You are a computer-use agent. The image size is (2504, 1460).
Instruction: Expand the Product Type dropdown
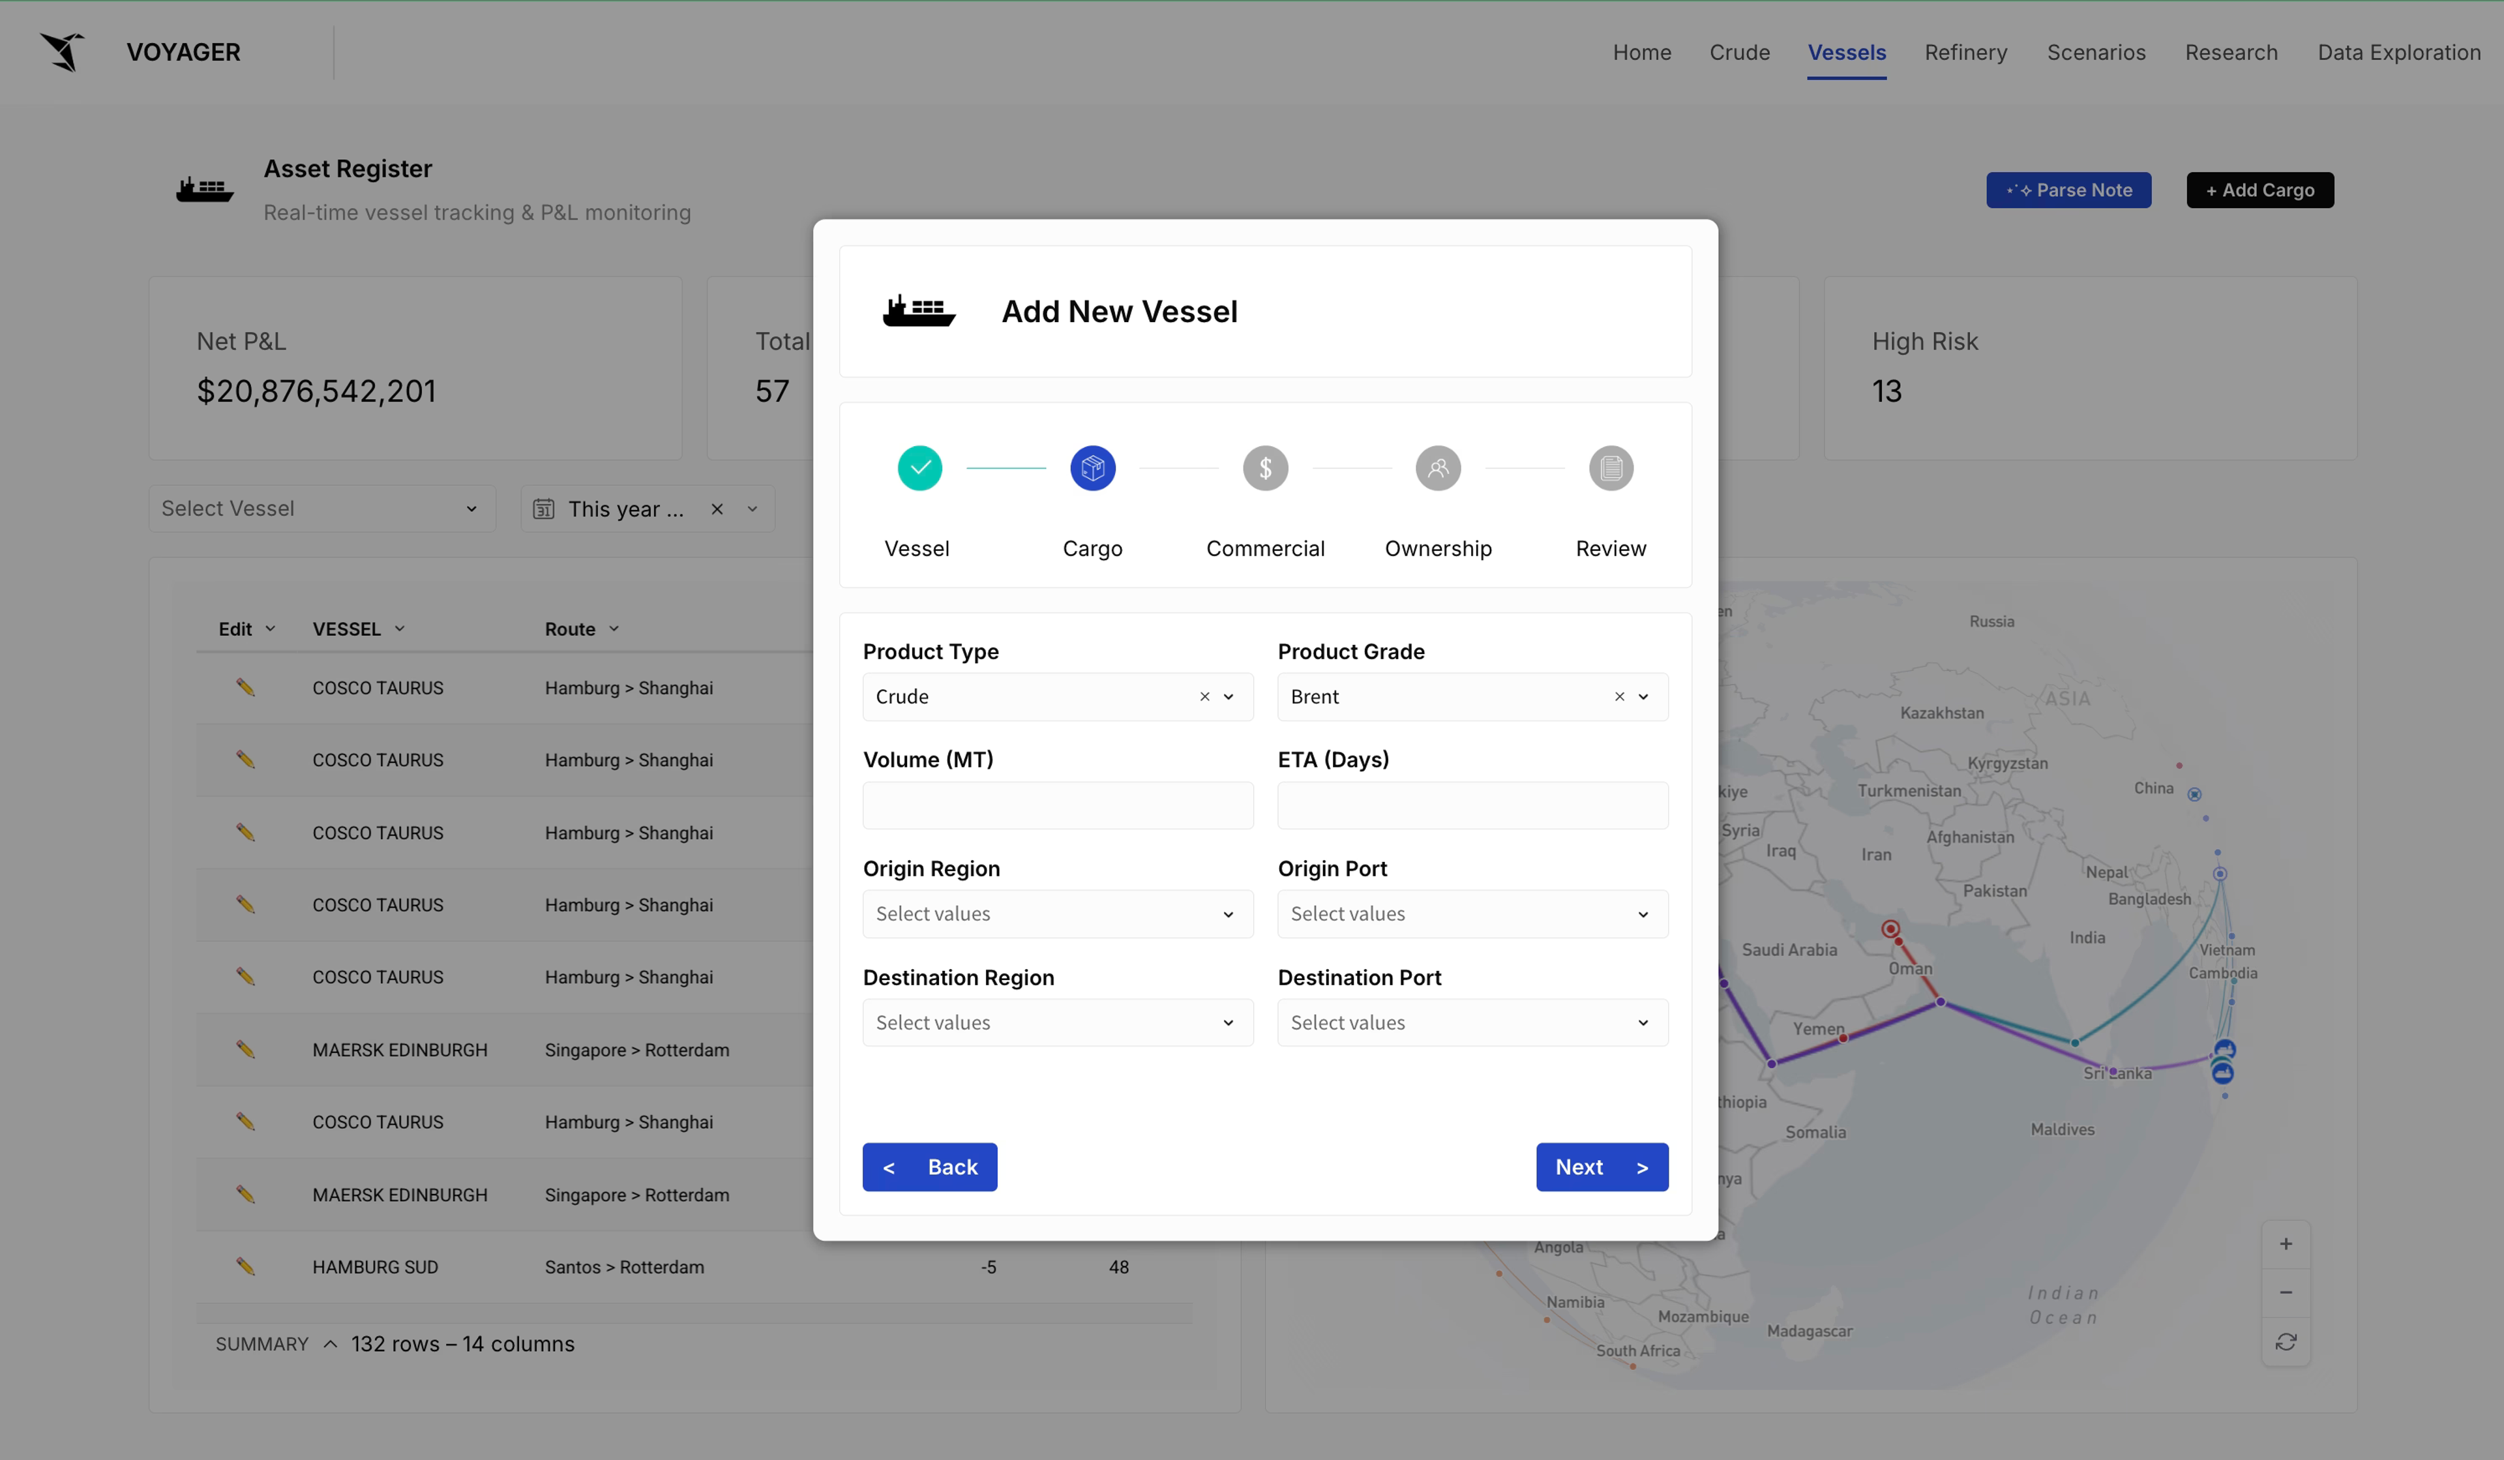pos(1228,696)
